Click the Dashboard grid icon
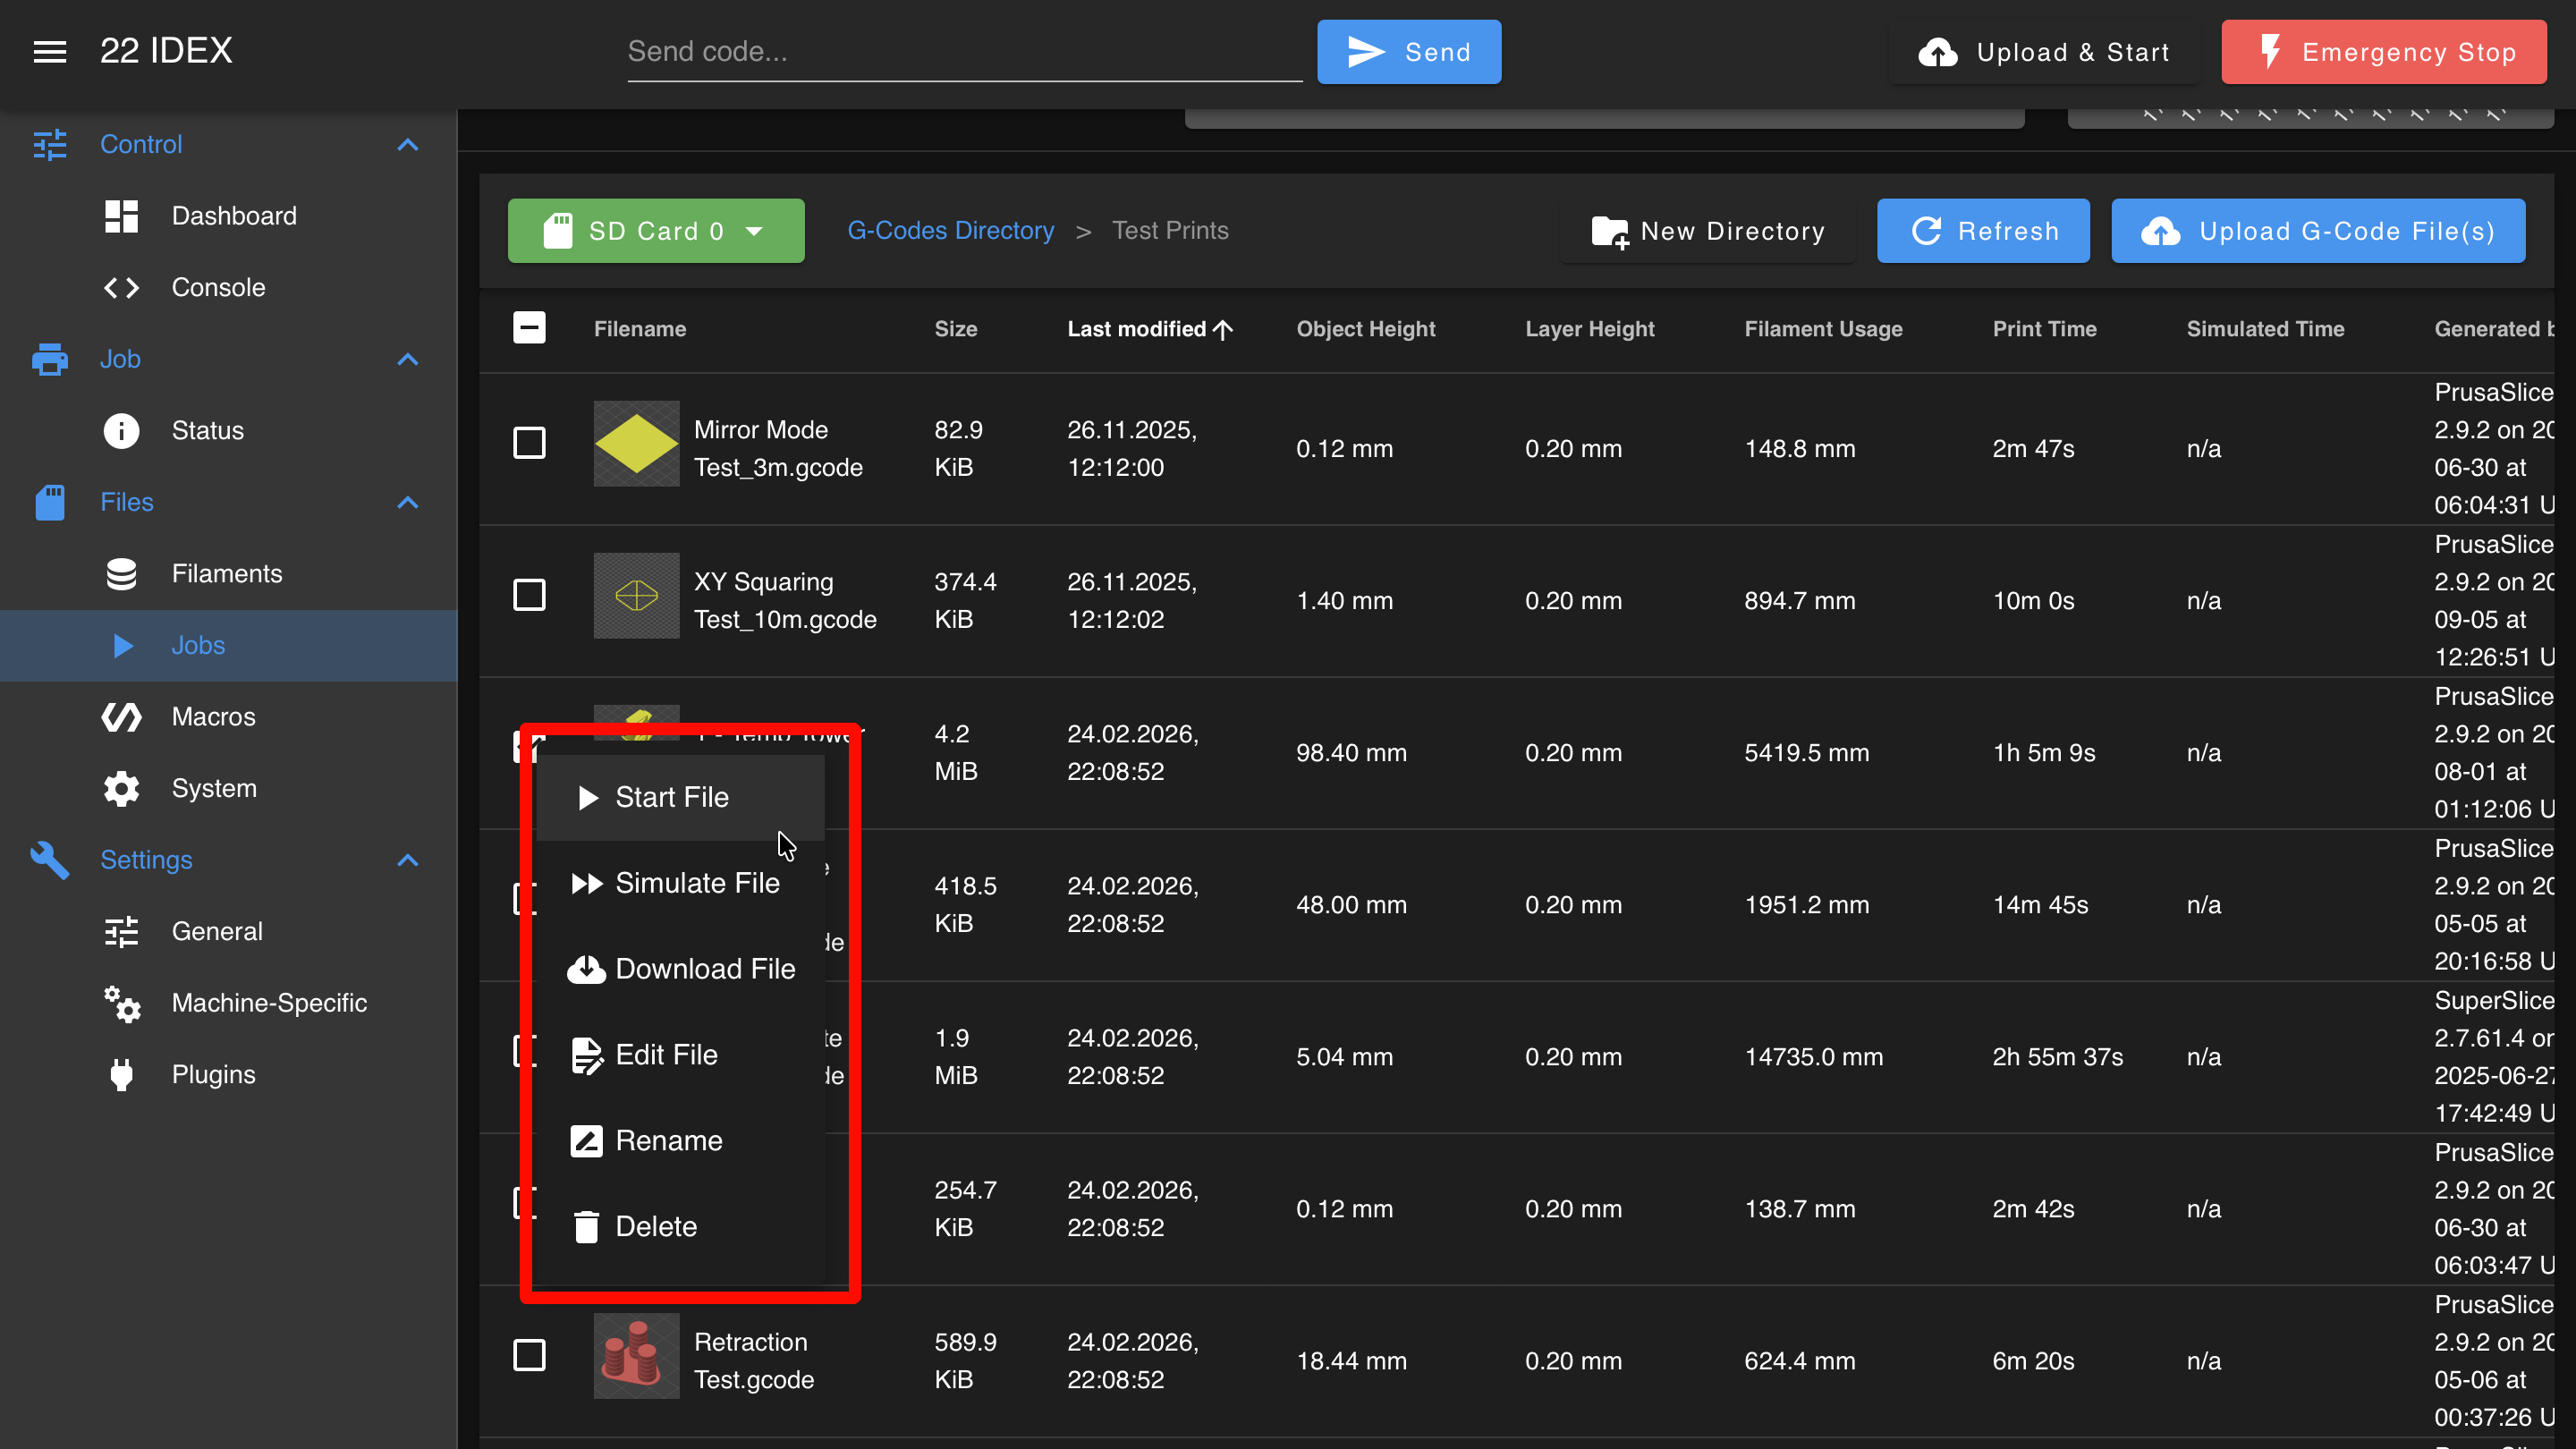Screen dimensions: 2576x1449 pyautogui.click(x=121, y=216)
